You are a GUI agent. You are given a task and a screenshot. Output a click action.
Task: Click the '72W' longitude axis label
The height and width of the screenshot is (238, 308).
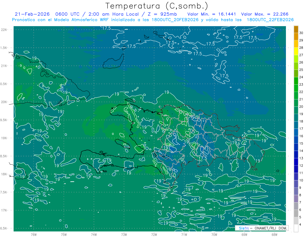click(154, 235)
